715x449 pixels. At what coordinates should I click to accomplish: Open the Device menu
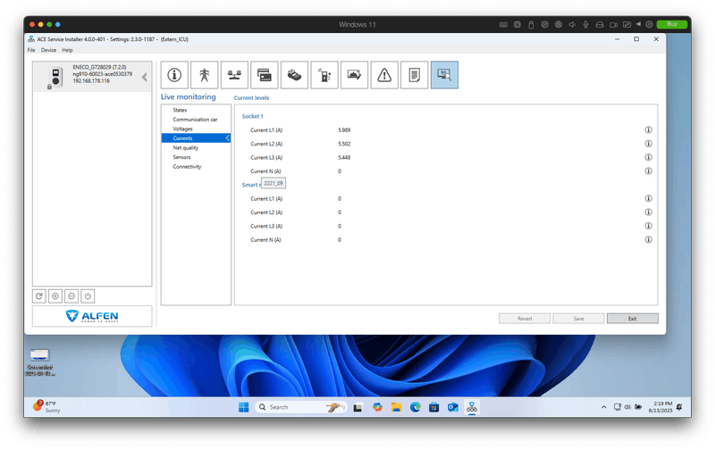click(x=48, y=50)
